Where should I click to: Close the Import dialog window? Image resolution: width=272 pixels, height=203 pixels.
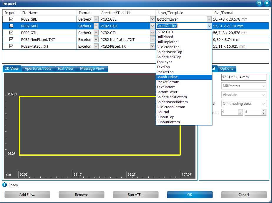click(x=267, y=3)
